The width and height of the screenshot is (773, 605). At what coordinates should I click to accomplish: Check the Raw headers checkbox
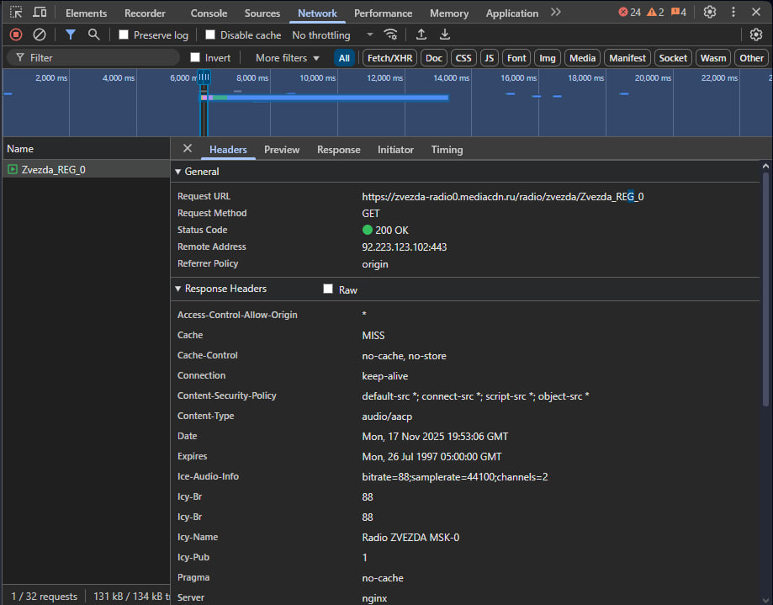(x=328, y=289)
